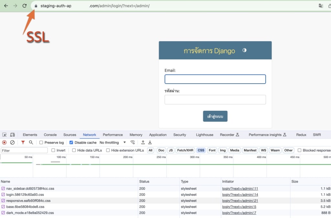Open the translate page icon in address bar
This screenshot has width=331, height=218.
(321, 6)
